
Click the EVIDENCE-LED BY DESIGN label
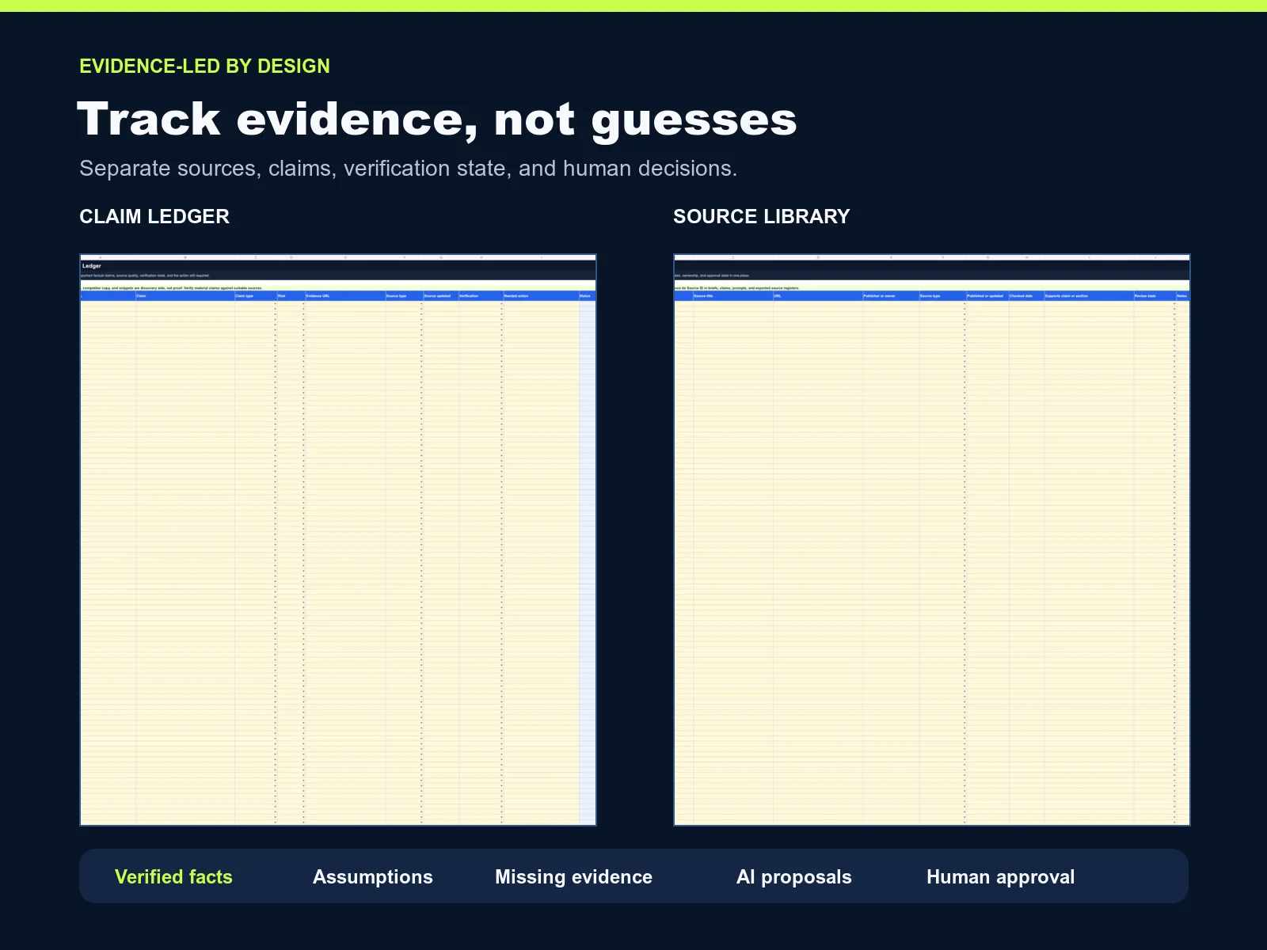point(204,66)
